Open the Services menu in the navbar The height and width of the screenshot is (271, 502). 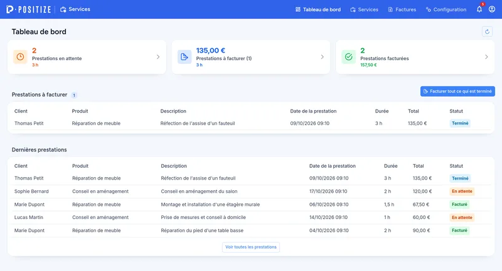[x=365, y=9]
